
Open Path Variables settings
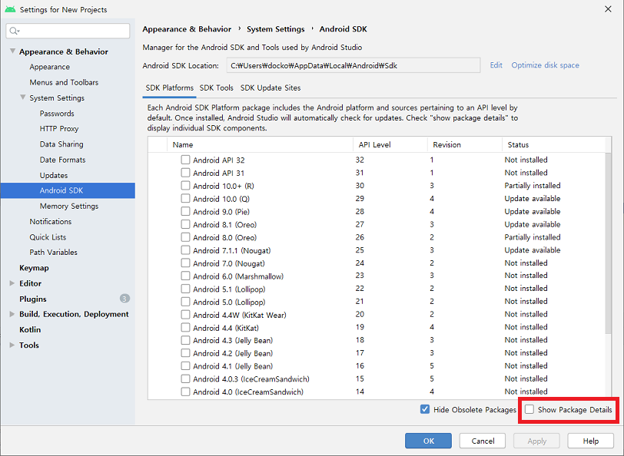(53, 252)
